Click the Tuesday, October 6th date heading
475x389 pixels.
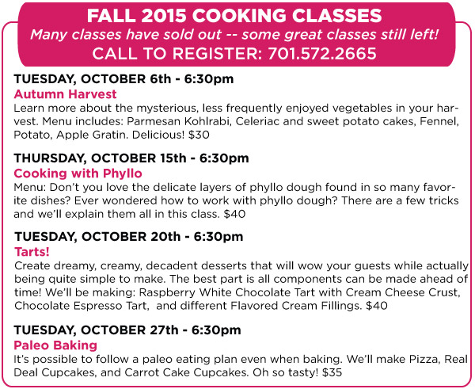(x=123, y=79)
